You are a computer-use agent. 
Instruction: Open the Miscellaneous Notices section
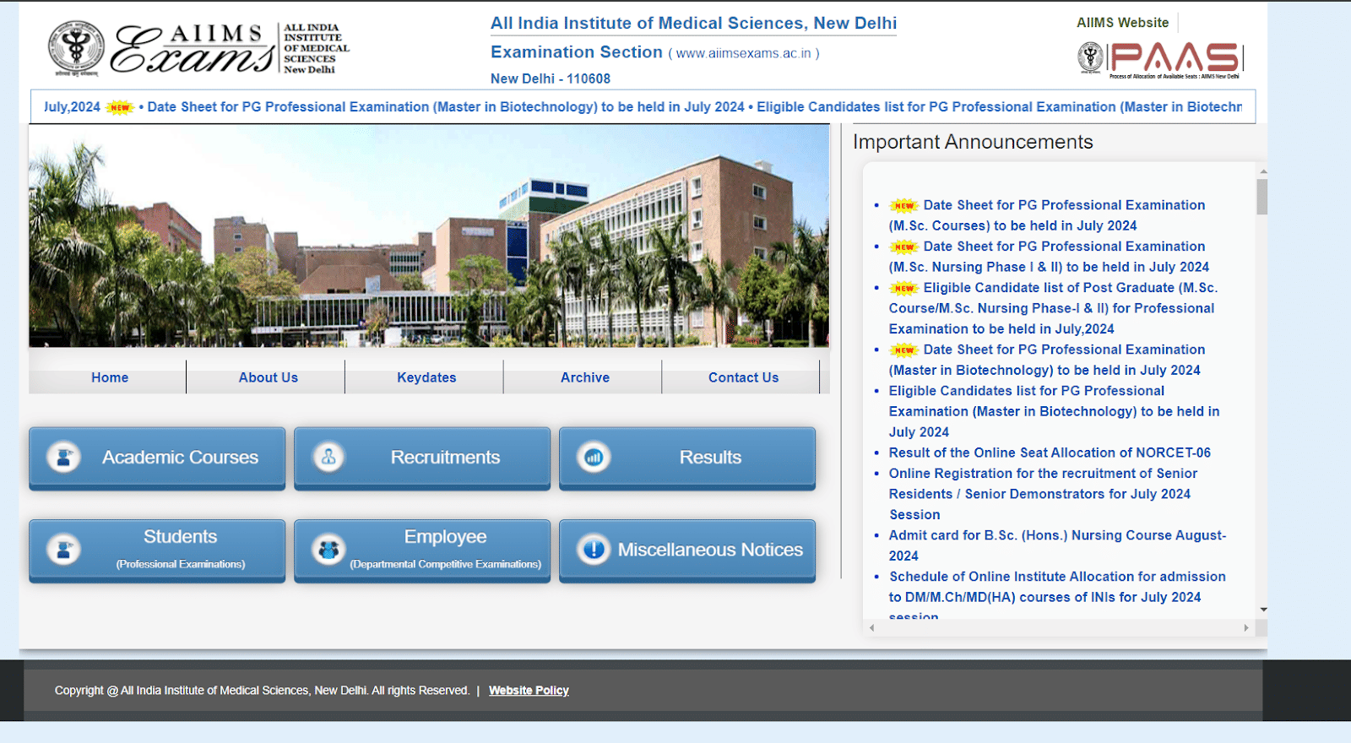coord(687,550)
